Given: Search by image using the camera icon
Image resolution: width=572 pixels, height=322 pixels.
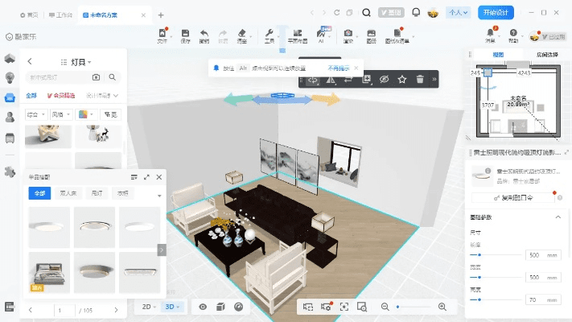Looking at the screenshot, I should [x=97, y=77].
